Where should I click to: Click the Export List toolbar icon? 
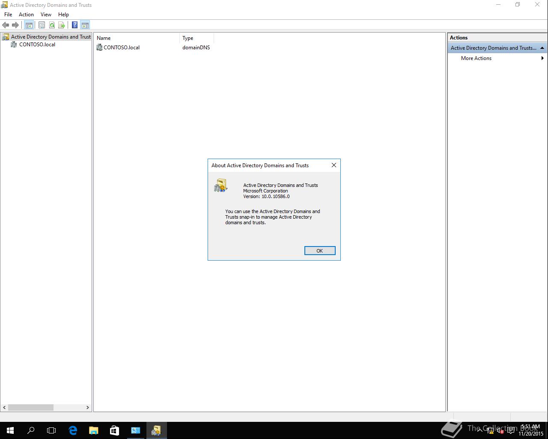[x=62, y=25]
